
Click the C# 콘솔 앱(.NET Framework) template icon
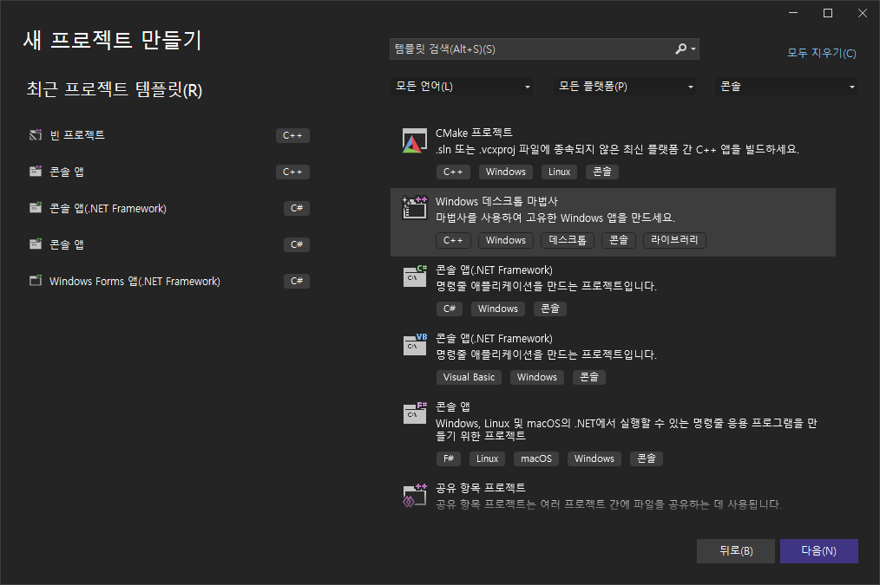415,276
